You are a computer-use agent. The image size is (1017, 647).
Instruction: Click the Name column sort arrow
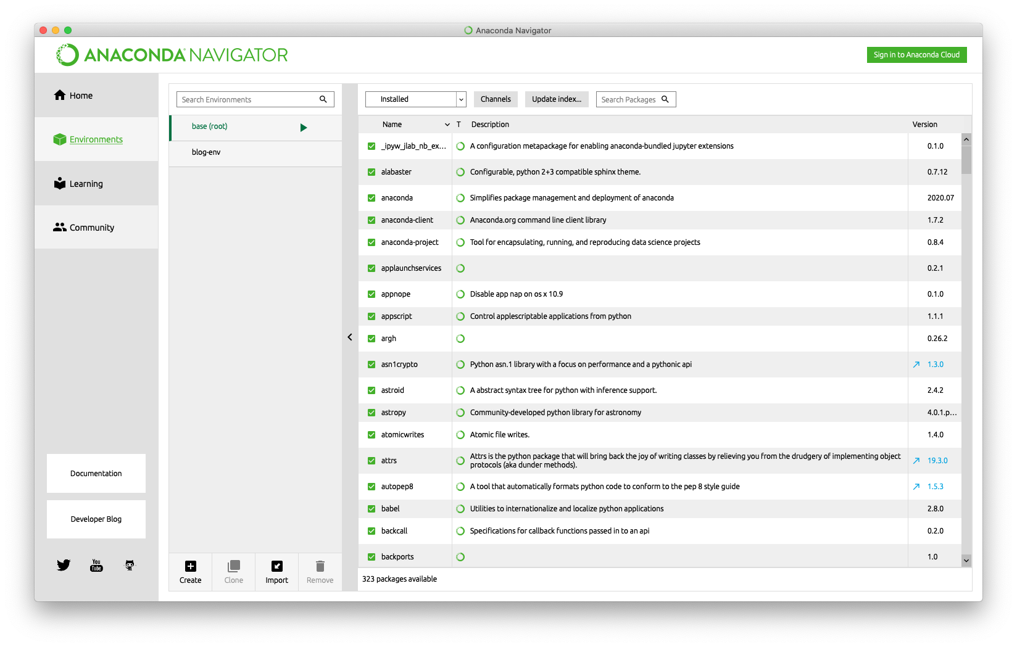coord(446,124)
